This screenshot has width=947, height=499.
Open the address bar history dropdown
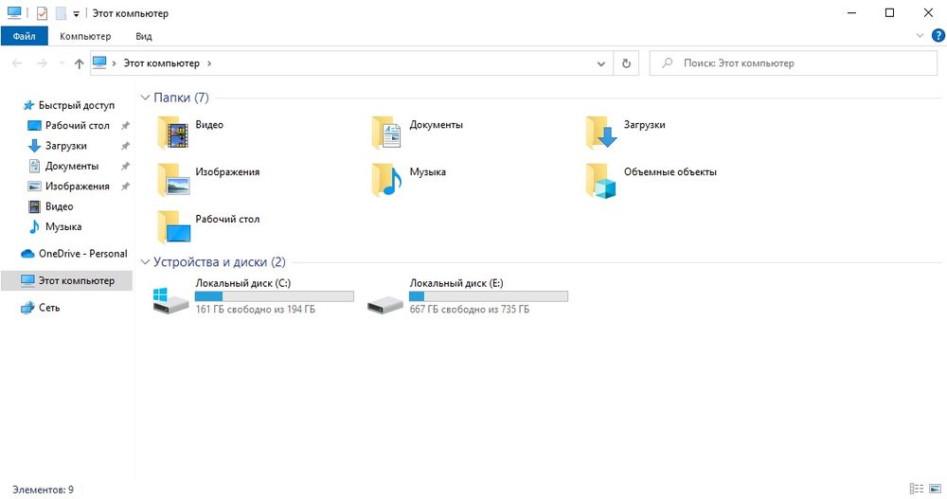pos(601,63)
